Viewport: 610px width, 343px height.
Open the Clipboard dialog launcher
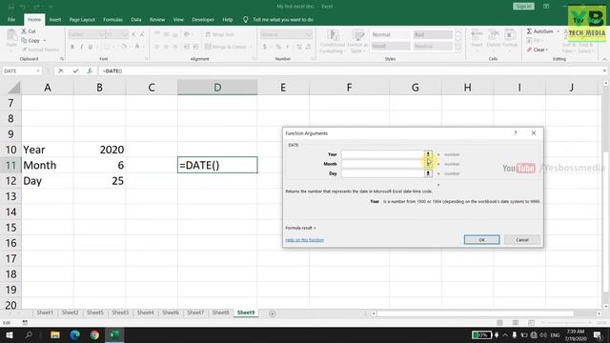point(62,59)
